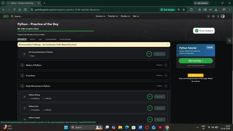Focus the GeeksforGeeks search field
This screenshot has height=131, width=233.
[25, 16]
